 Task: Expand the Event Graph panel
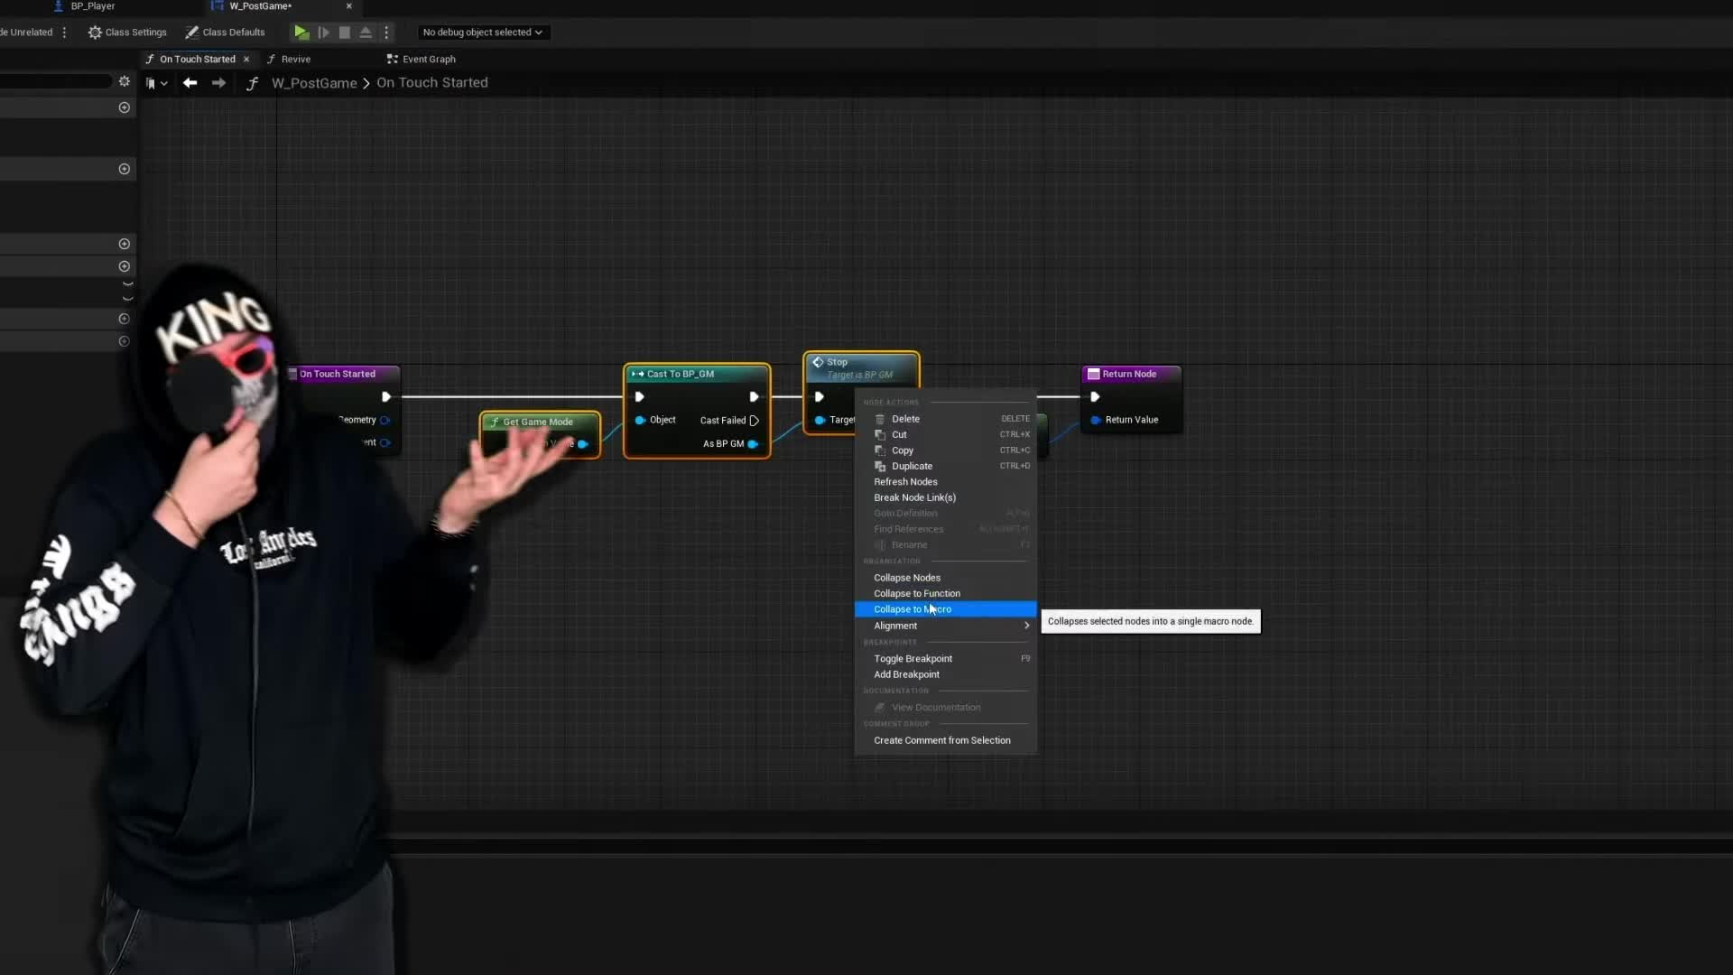click(429, 59)
